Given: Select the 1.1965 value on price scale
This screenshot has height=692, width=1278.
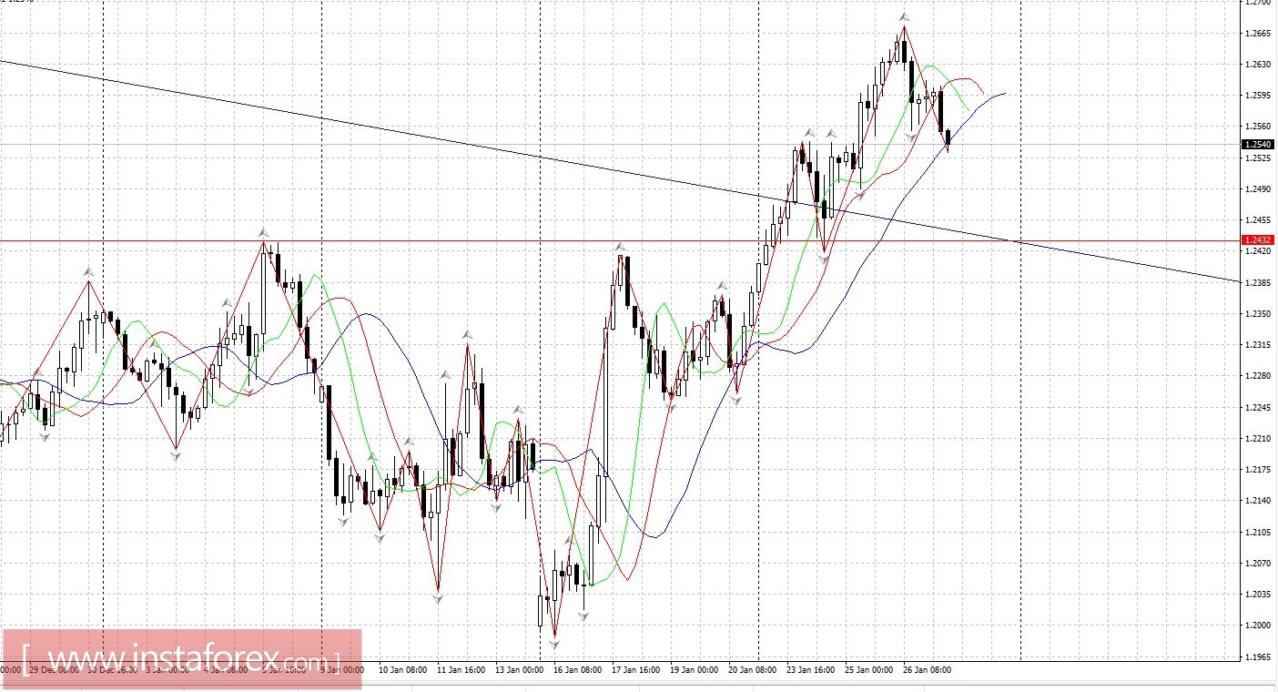Looking at the screenshot, I should coord(1258,657).
